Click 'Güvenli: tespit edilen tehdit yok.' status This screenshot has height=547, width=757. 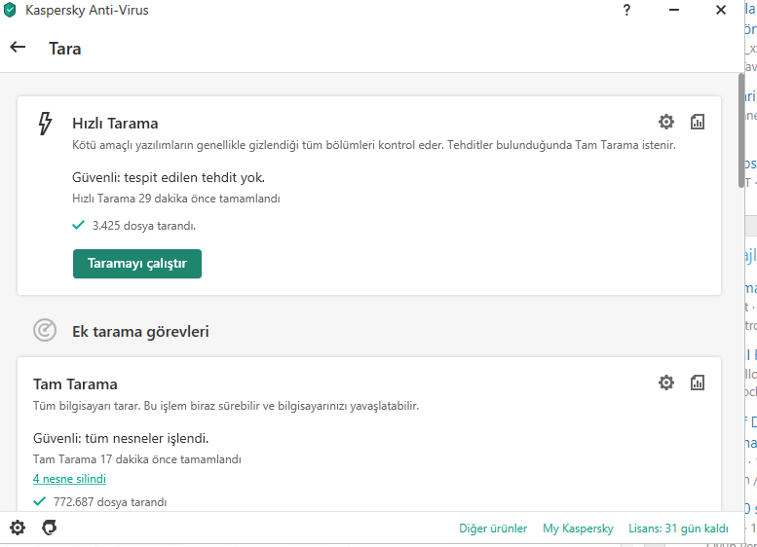pos(169,177)
